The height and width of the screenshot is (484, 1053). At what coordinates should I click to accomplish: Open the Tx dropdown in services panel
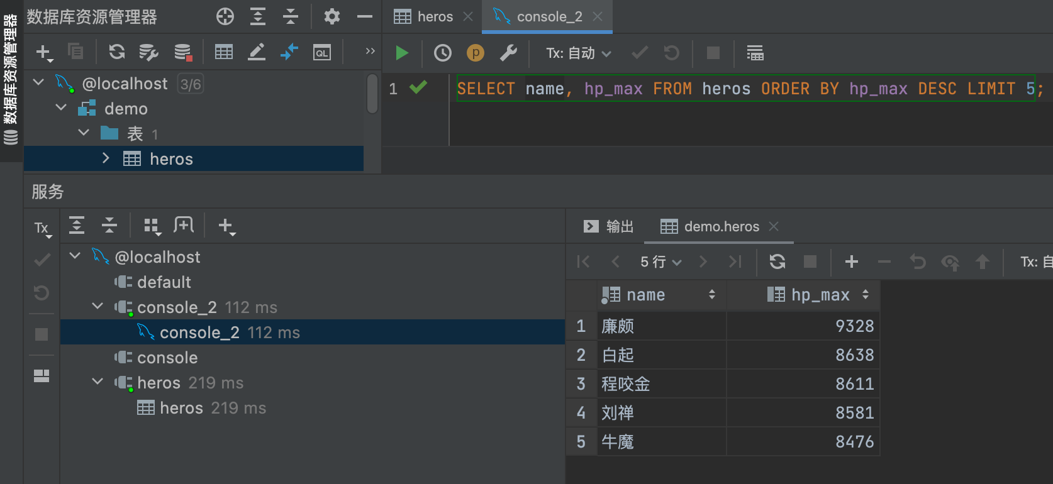(x=43, y=229)
